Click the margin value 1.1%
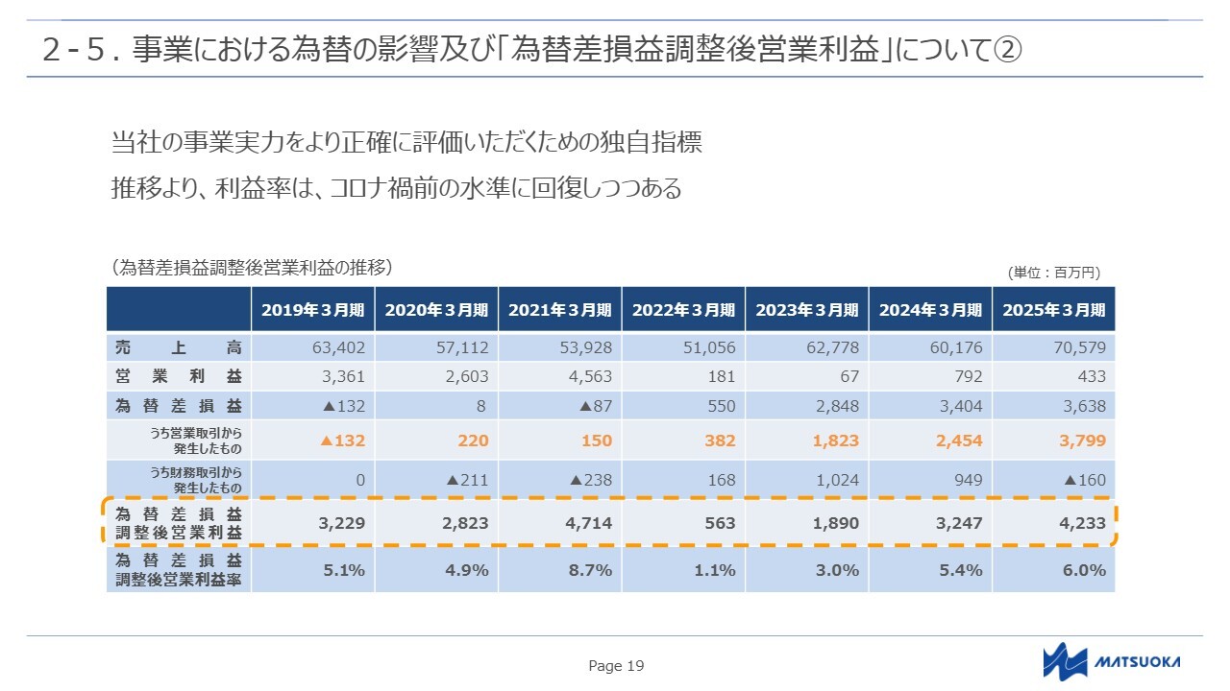 [715, 570]
